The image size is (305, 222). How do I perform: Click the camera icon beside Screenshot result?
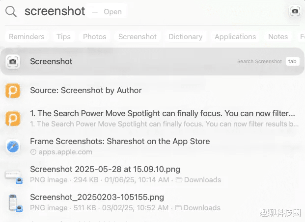coord(12,62)
